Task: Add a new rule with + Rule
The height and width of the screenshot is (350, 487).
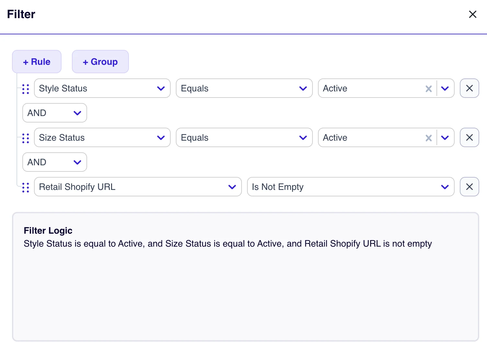Action: pos(37,62)
